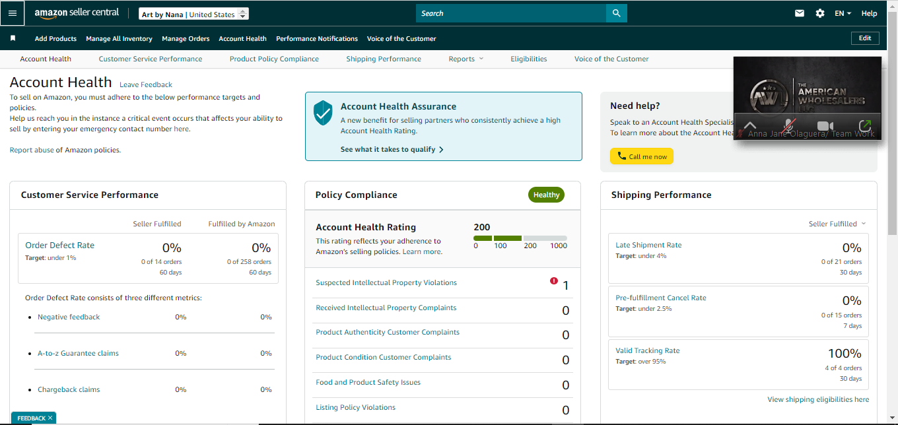The image size is (898, 425).
Task: Open Product Authenticity Customer Complaints
Action: pos(388,332)
